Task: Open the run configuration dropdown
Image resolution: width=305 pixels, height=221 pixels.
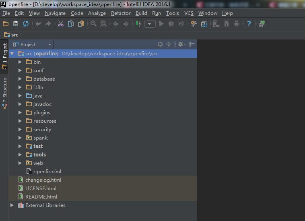Action: [150, 24]
